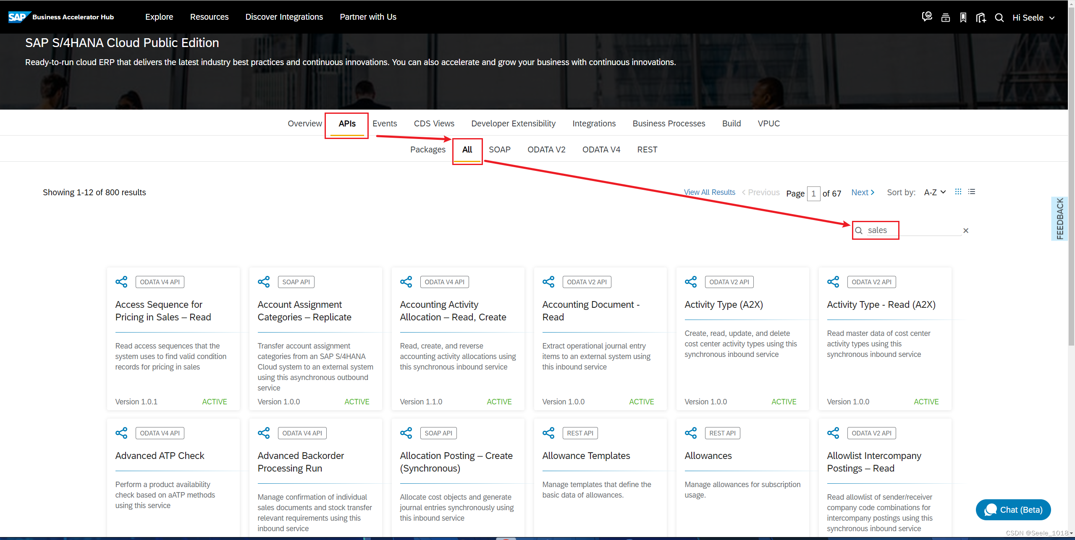Click share icon on Advanced ATP Check
The height and width of the screenshot is (540, 1075).
pyautogui.click(x=121, y=433)
